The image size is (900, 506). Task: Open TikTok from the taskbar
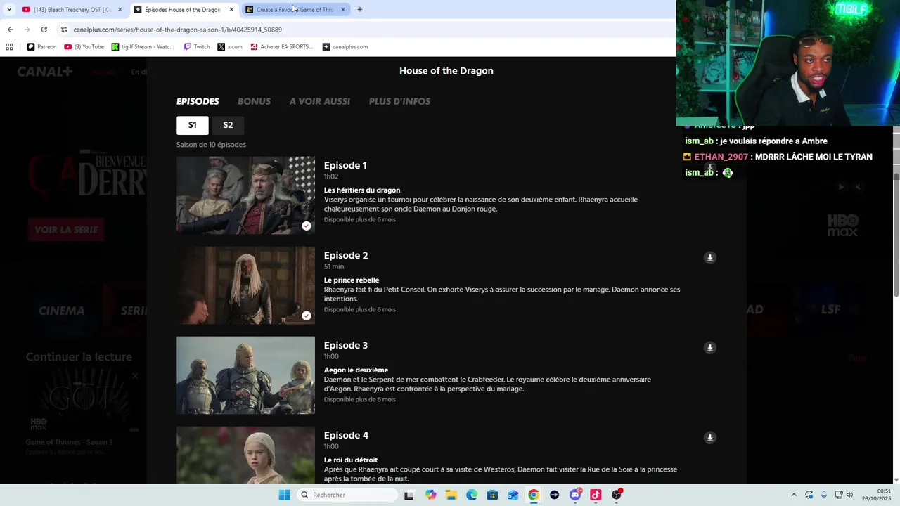coord(596,495)
